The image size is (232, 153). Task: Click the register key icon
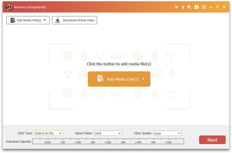tap(183, 7)
